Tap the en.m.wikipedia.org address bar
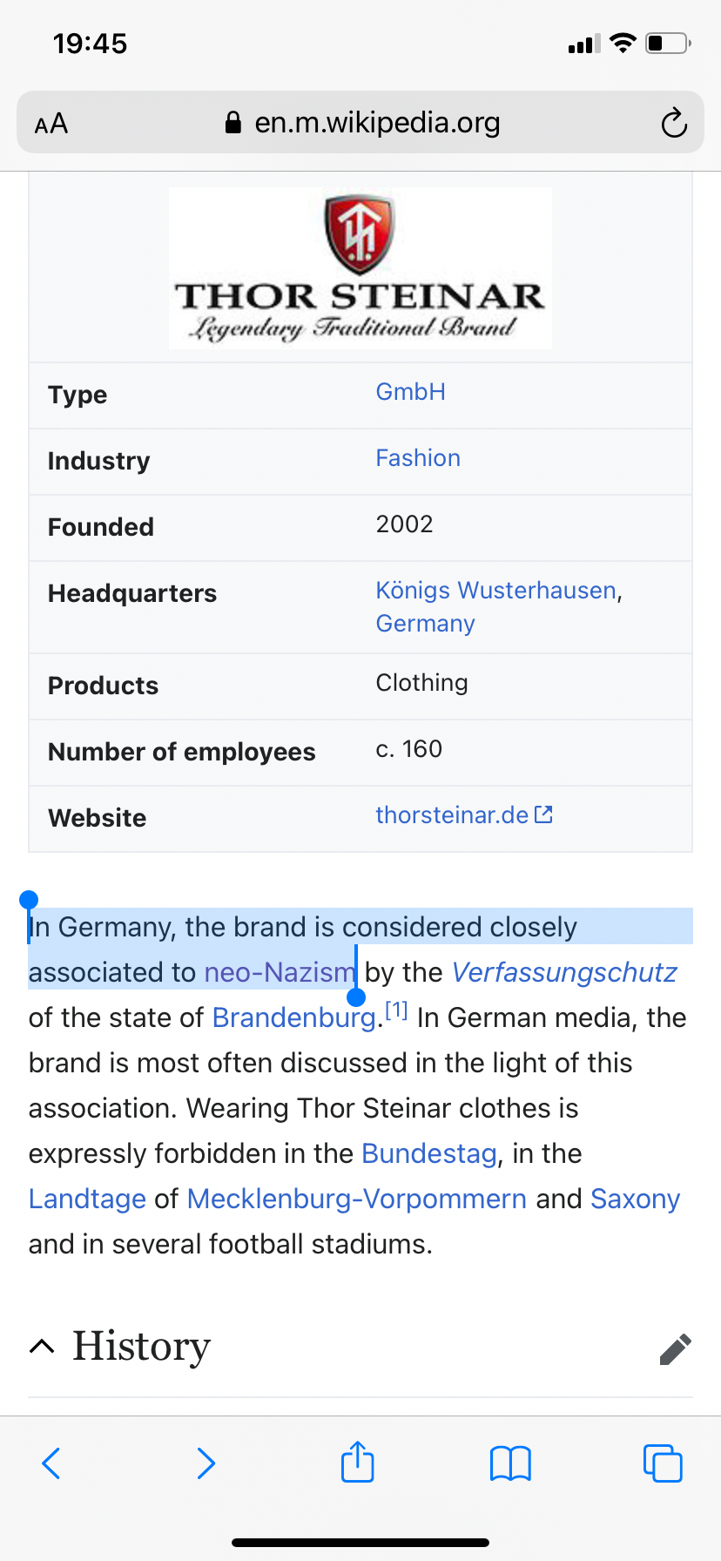 [x=376, y=123]
